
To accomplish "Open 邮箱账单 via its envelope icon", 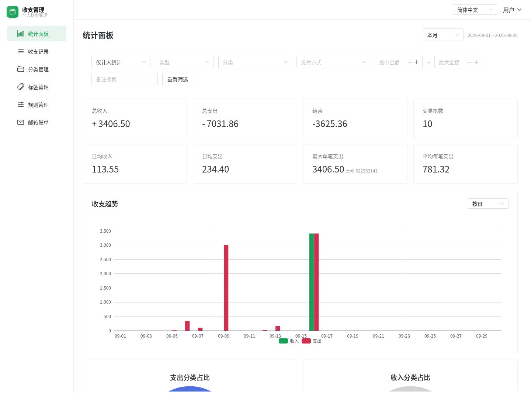I will 21,123.
